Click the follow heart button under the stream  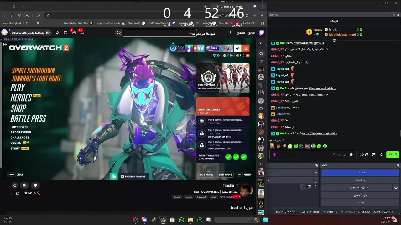click(35, 185)
